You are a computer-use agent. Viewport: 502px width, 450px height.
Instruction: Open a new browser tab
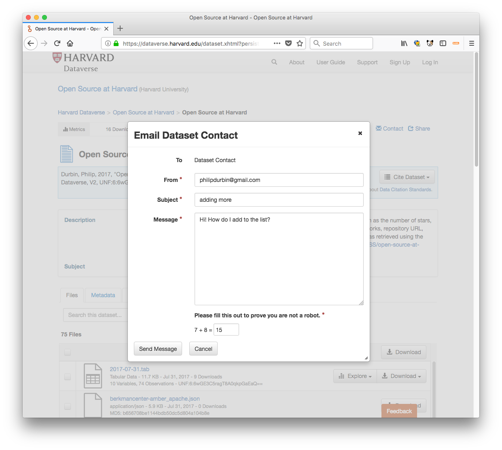(120, 28)
